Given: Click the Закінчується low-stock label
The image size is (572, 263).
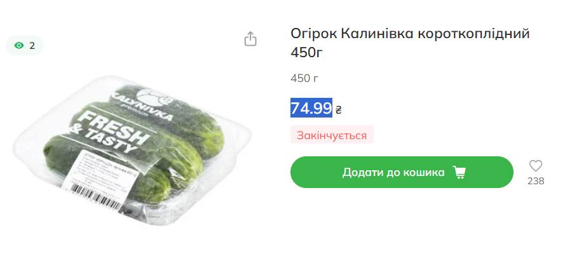Looking at the screenshot, I should (332, 135).
